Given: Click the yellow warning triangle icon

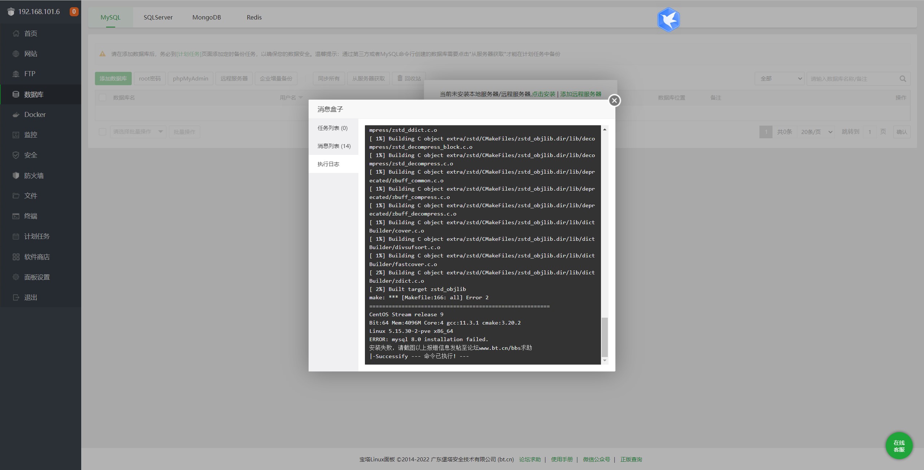Looking at the screenshot, I should 103,54.
